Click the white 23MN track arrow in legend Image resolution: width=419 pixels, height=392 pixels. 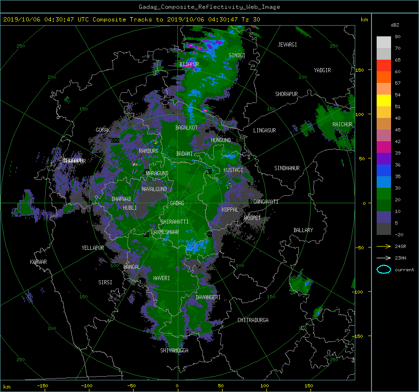[x=384, y=258]
